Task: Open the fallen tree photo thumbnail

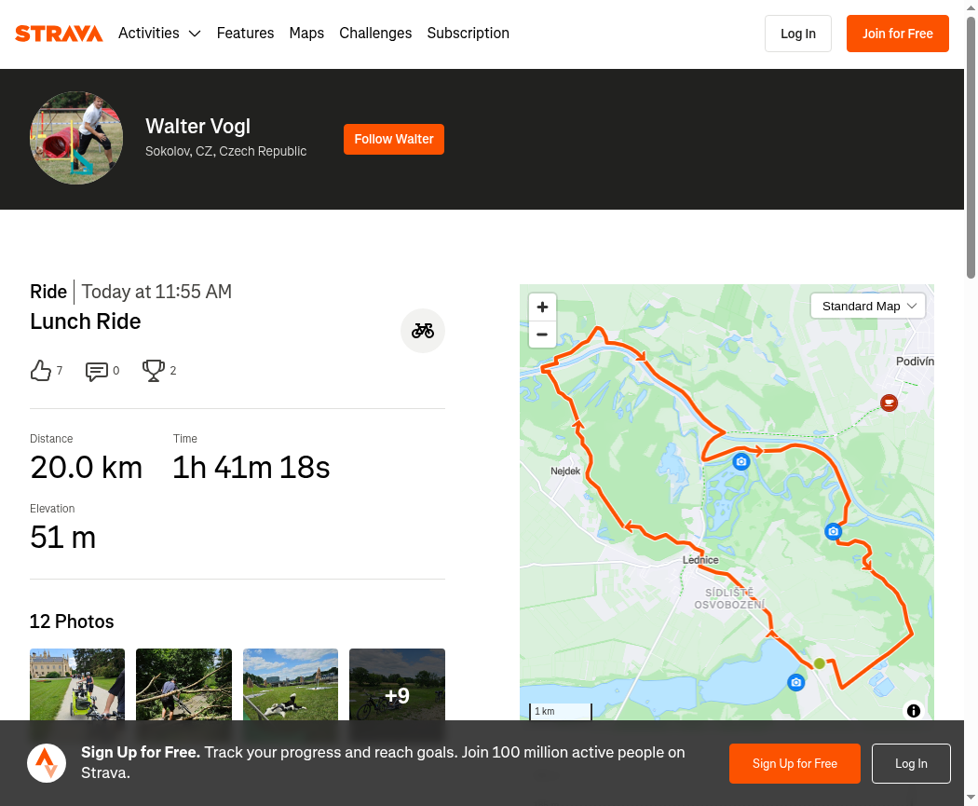Action: [x=184, y=684]
